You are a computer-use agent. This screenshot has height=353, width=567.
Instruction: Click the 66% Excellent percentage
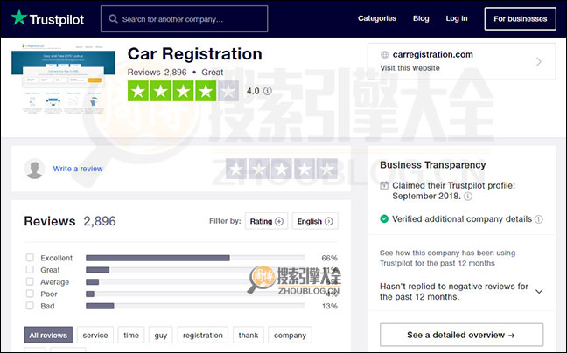[329, 258]
